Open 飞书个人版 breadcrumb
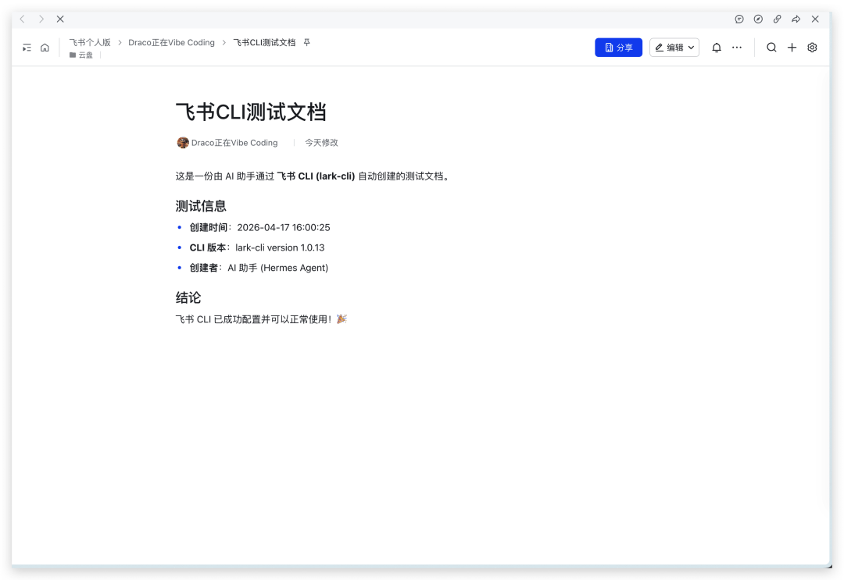The image size is (844, 580). pyautogui.click(x=90, y=42)
